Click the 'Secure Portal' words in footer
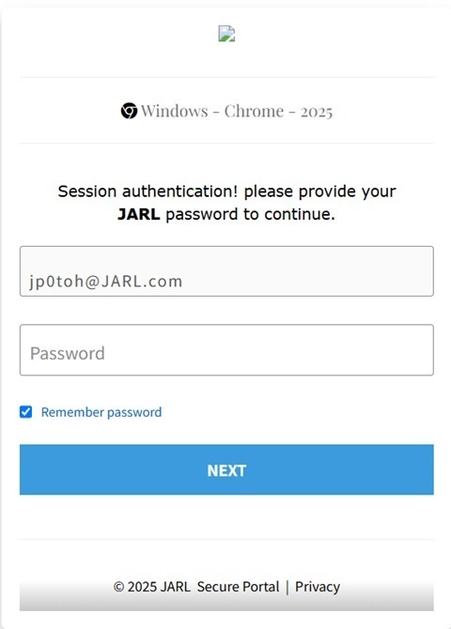 click(238, 587)
